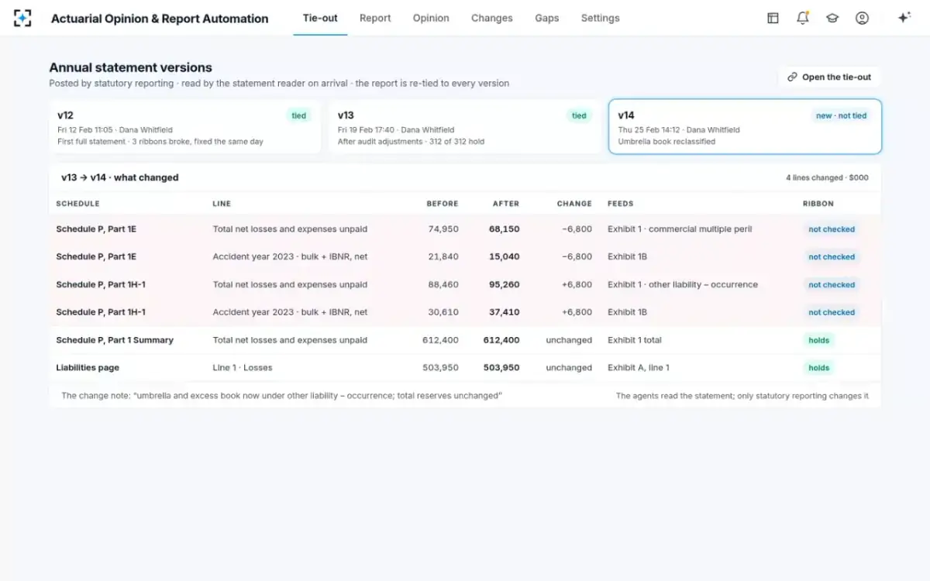Click not checked badge for commercial multiple peril row
The height and width of the screenshot is (581, 930).
832,229
